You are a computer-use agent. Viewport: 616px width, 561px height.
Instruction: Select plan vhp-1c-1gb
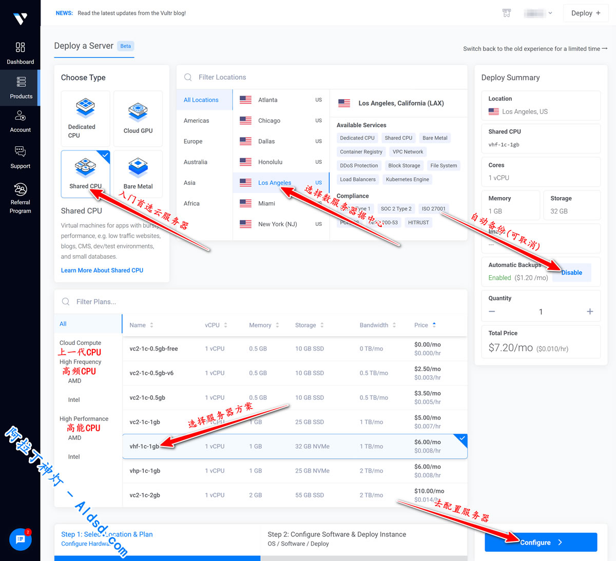[295, 471]
